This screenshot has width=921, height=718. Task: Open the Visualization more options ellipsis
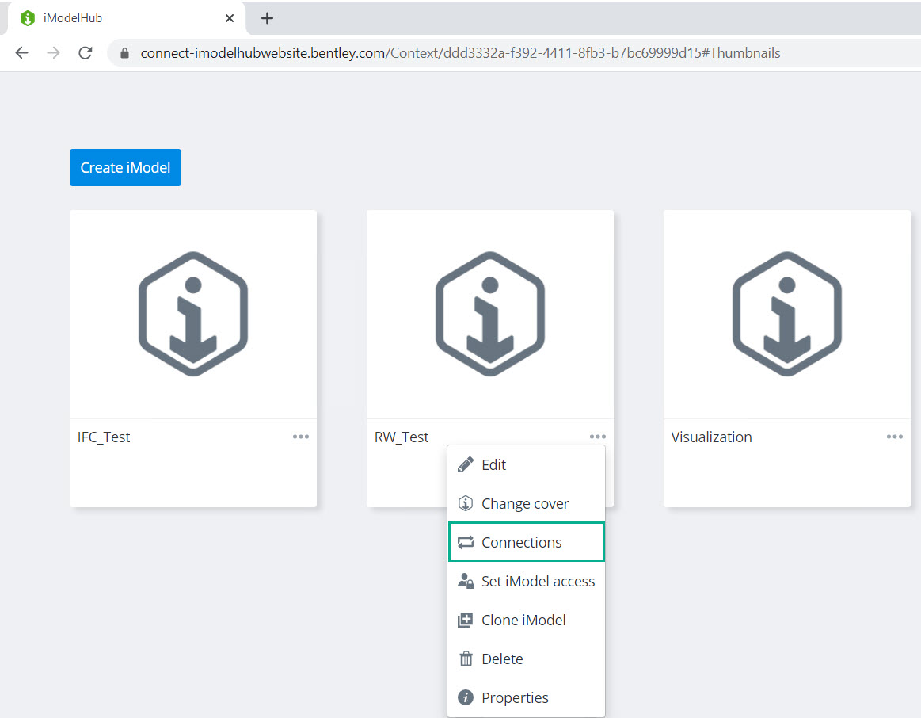click(895, 437)
